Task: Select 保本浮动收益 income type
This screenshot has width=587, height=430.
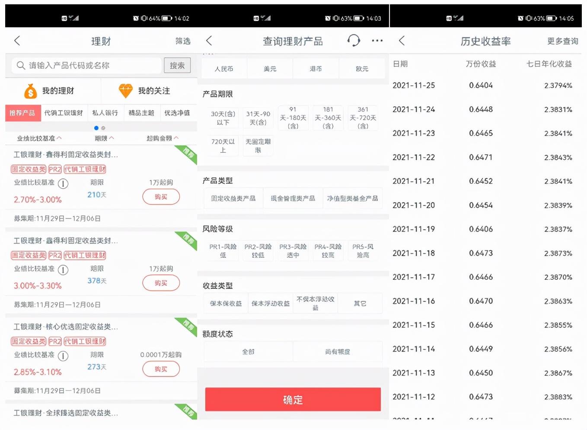Action: (271, 304)
